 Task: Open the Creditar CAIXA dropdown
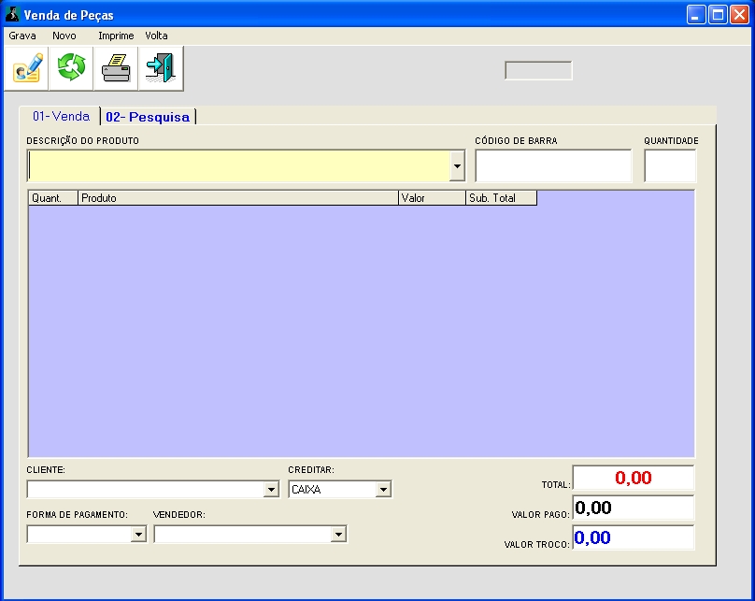(x=383, y=490)
